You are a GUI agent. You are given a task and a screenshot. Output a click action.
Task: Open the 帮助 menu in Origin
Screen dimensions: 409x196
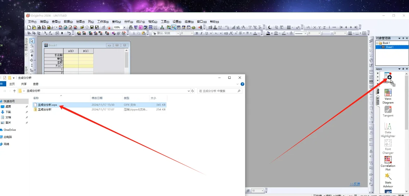[214, 22]
